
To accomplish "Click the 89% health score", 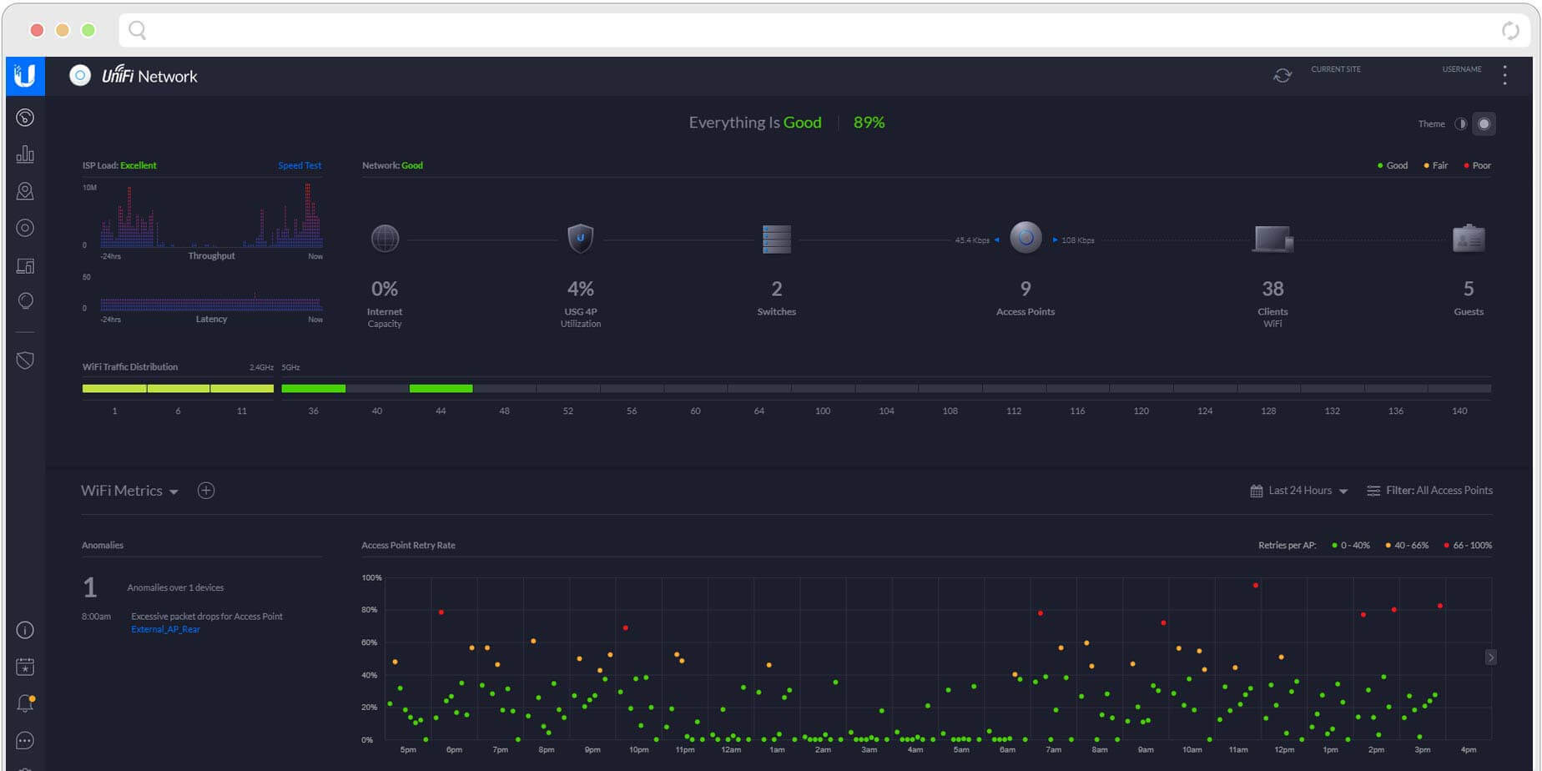I will click(x=869, y=123).
